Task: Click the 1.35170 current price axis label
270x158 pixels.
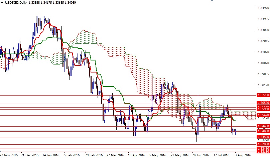Action: [263, 118]
